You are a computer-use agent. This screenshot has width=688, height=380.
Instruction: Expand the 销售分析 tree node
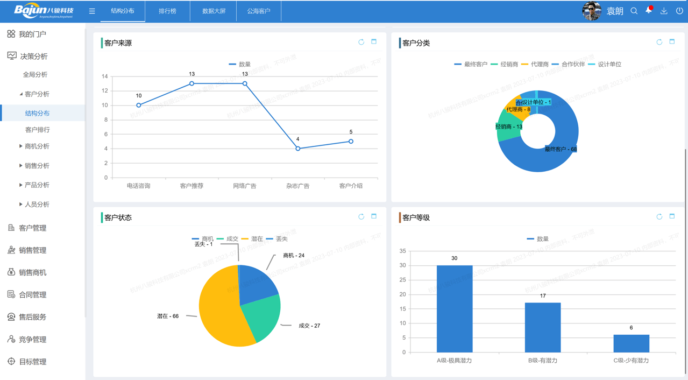(x=21, y=166)
